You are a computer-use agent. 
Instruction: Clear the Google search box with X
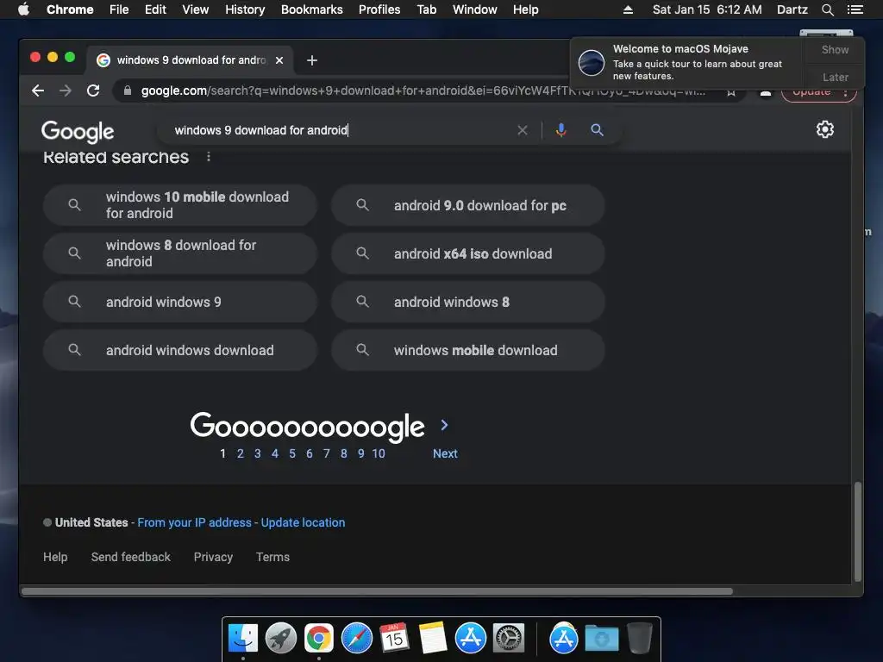tap(523, 130)
